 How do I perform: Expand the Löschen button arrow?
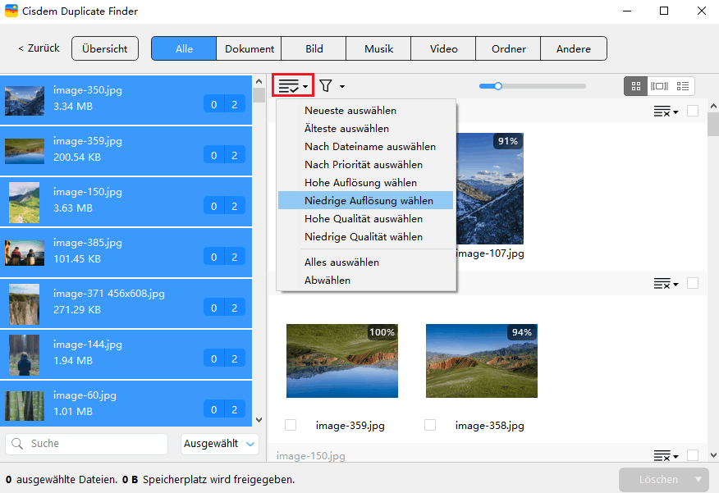(x=698, y=479)
